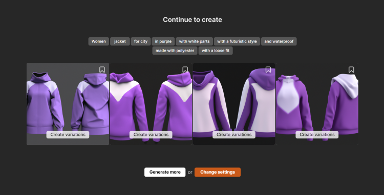Click the Generate more button

click(x=165, y=172)
